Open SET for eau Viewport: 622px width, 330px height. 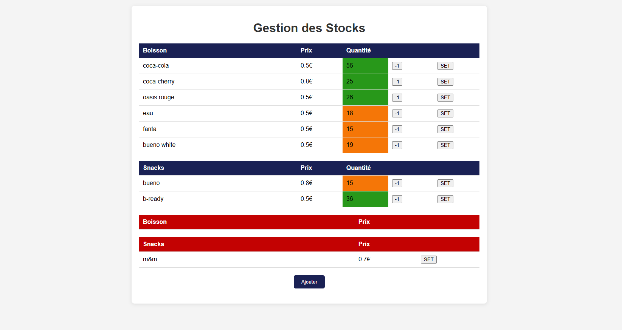[445, 114]
